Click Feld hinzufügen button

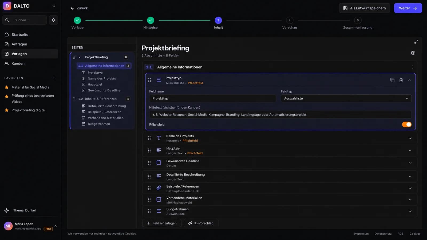[x=162, y=223]
